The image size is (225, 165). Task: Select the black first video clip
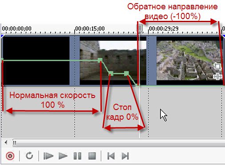pos(36,61)
